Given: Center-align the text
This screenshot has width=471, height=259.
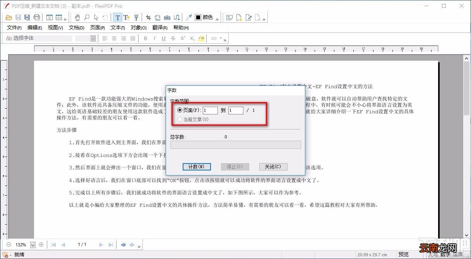Looking at the screenshot, I should coord(114,38).
